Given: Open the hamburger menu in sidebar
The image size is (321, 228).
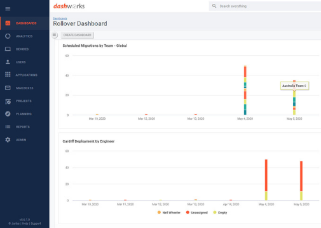Looking at the screenshot, I should click(x=8, y=9).
